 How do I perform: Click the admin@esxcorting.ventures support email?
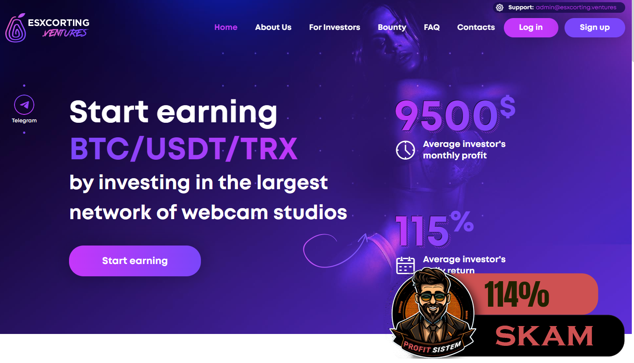576,7
